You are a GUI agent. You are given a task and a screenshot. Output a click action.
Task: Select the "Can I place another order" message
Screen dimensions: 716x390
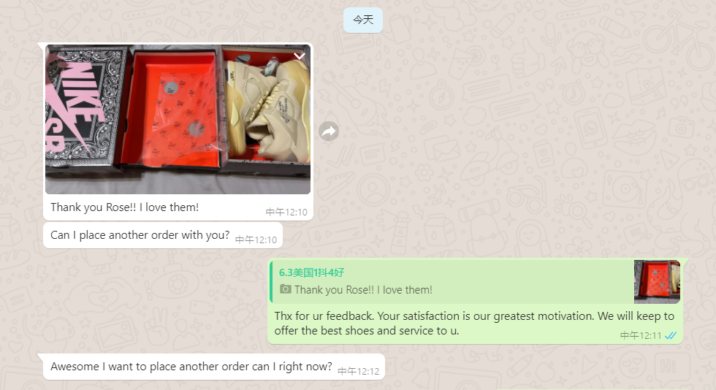click(x=140, y=234)
